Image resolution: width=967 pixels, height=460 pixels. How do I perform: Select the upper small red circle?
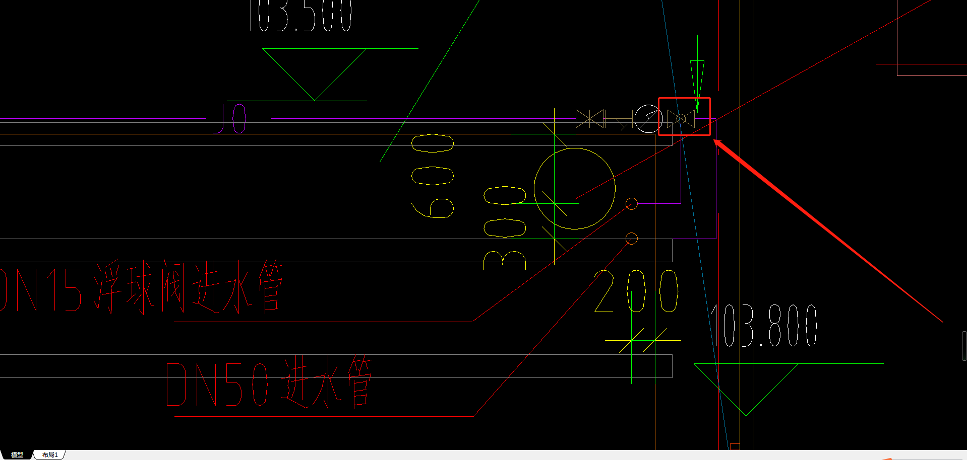(631, 203)
